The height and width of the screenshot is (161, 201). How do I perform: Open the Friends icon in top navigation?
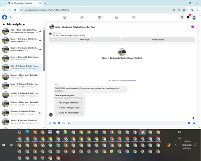(x=82, y=17)
